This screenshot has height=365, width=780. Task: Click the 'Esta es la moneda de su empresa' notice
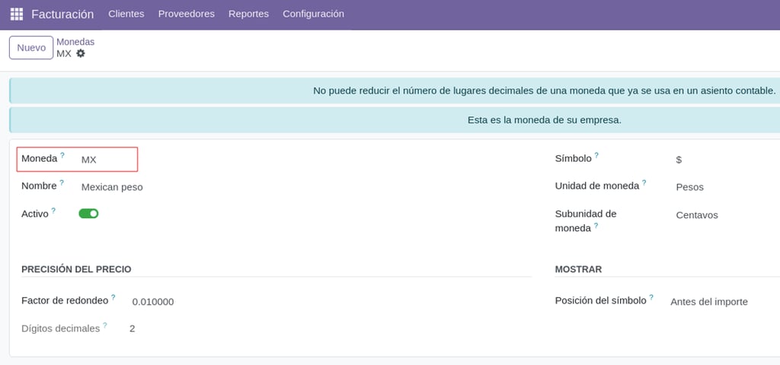(544, 120)
